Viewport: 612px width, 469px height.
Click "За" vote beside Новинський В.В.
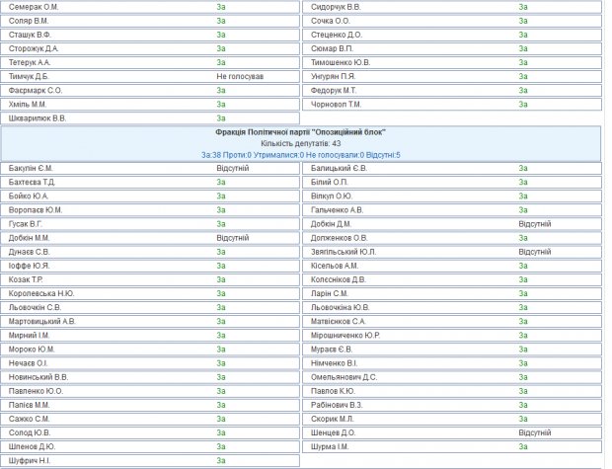(221, 376)
